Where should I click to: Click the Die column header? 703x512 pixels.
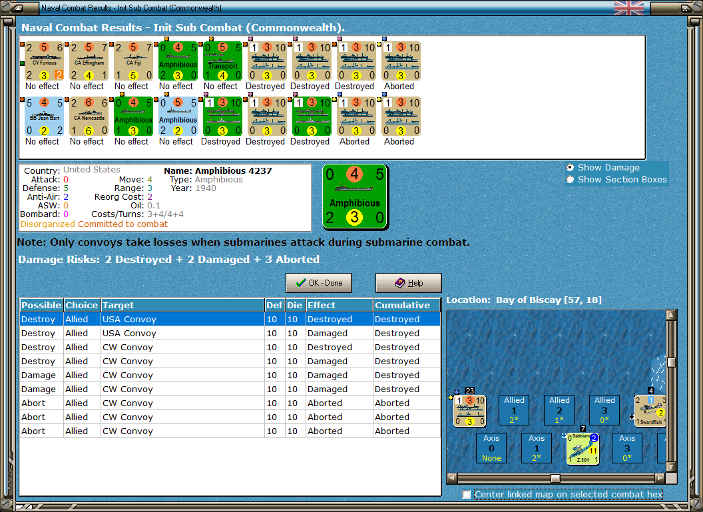pos(294,305)
